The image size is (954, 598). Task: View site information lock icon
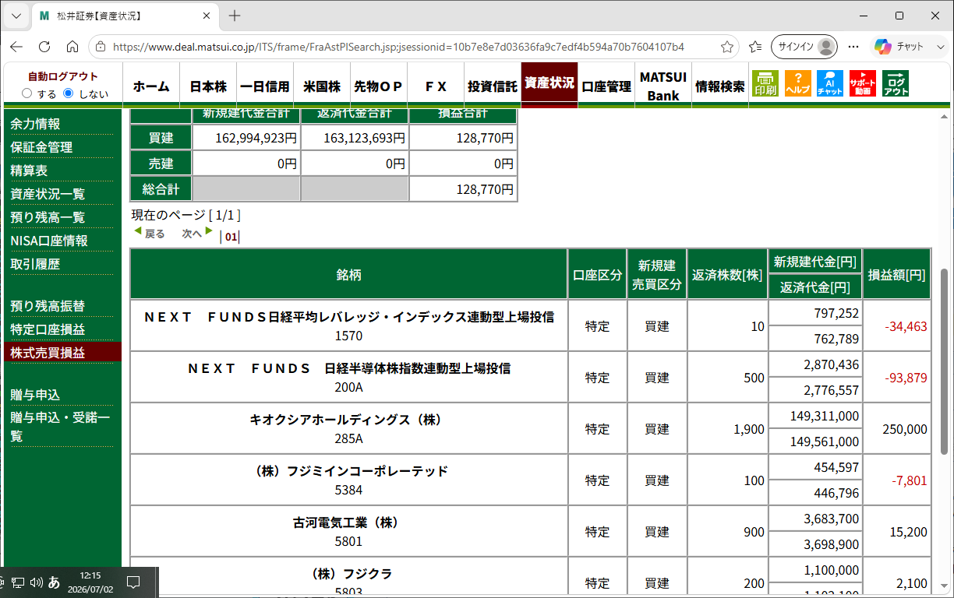tap(101, 47)
